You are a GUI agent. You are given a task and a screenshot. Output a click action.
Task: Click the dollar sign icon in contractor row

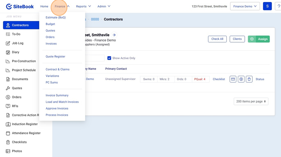pos(241,79)
